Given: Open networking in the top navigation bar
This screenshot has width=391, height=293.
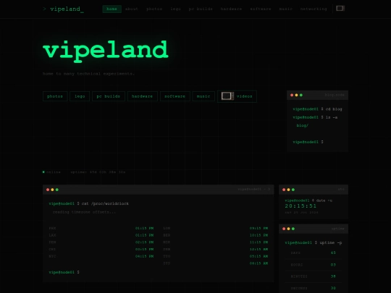Looking at the screenshot, I should 314,9.
